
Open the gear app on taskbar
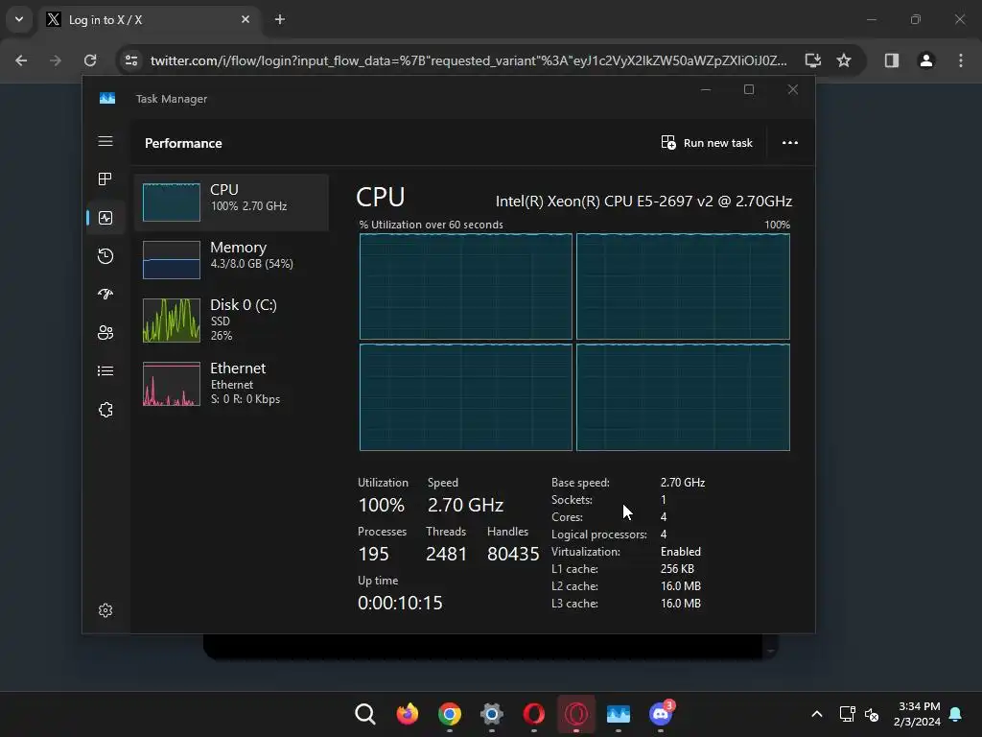[x=492, y=714]
